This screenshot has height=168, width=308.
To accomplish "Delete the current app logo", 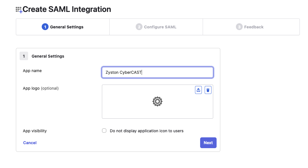I will click(x=208, y=90).
